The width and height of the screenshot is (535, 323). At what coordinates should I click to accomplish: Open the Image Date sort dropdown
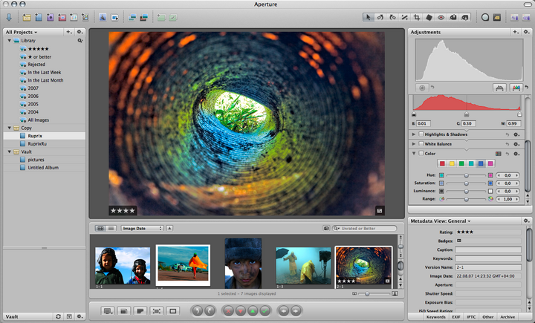[x=142, y=228]
